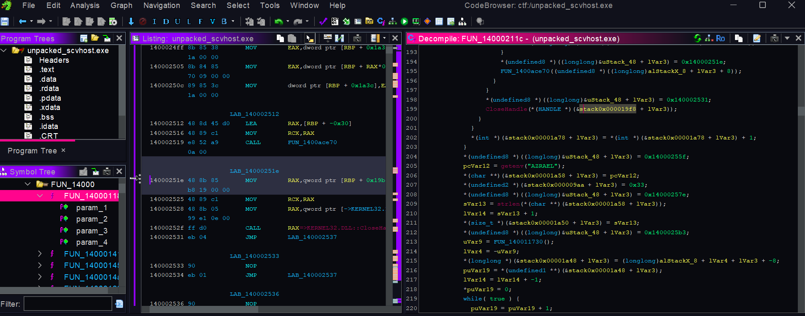The width and height of the screenshot is (805, 316).
Task: Click the green run script play icon
Action: pos(404,21)
